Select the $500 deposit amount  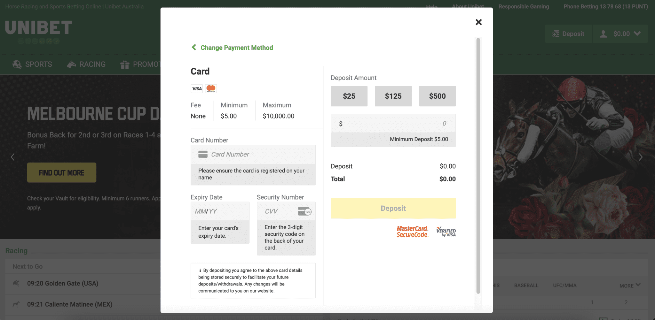pos(437,96)
